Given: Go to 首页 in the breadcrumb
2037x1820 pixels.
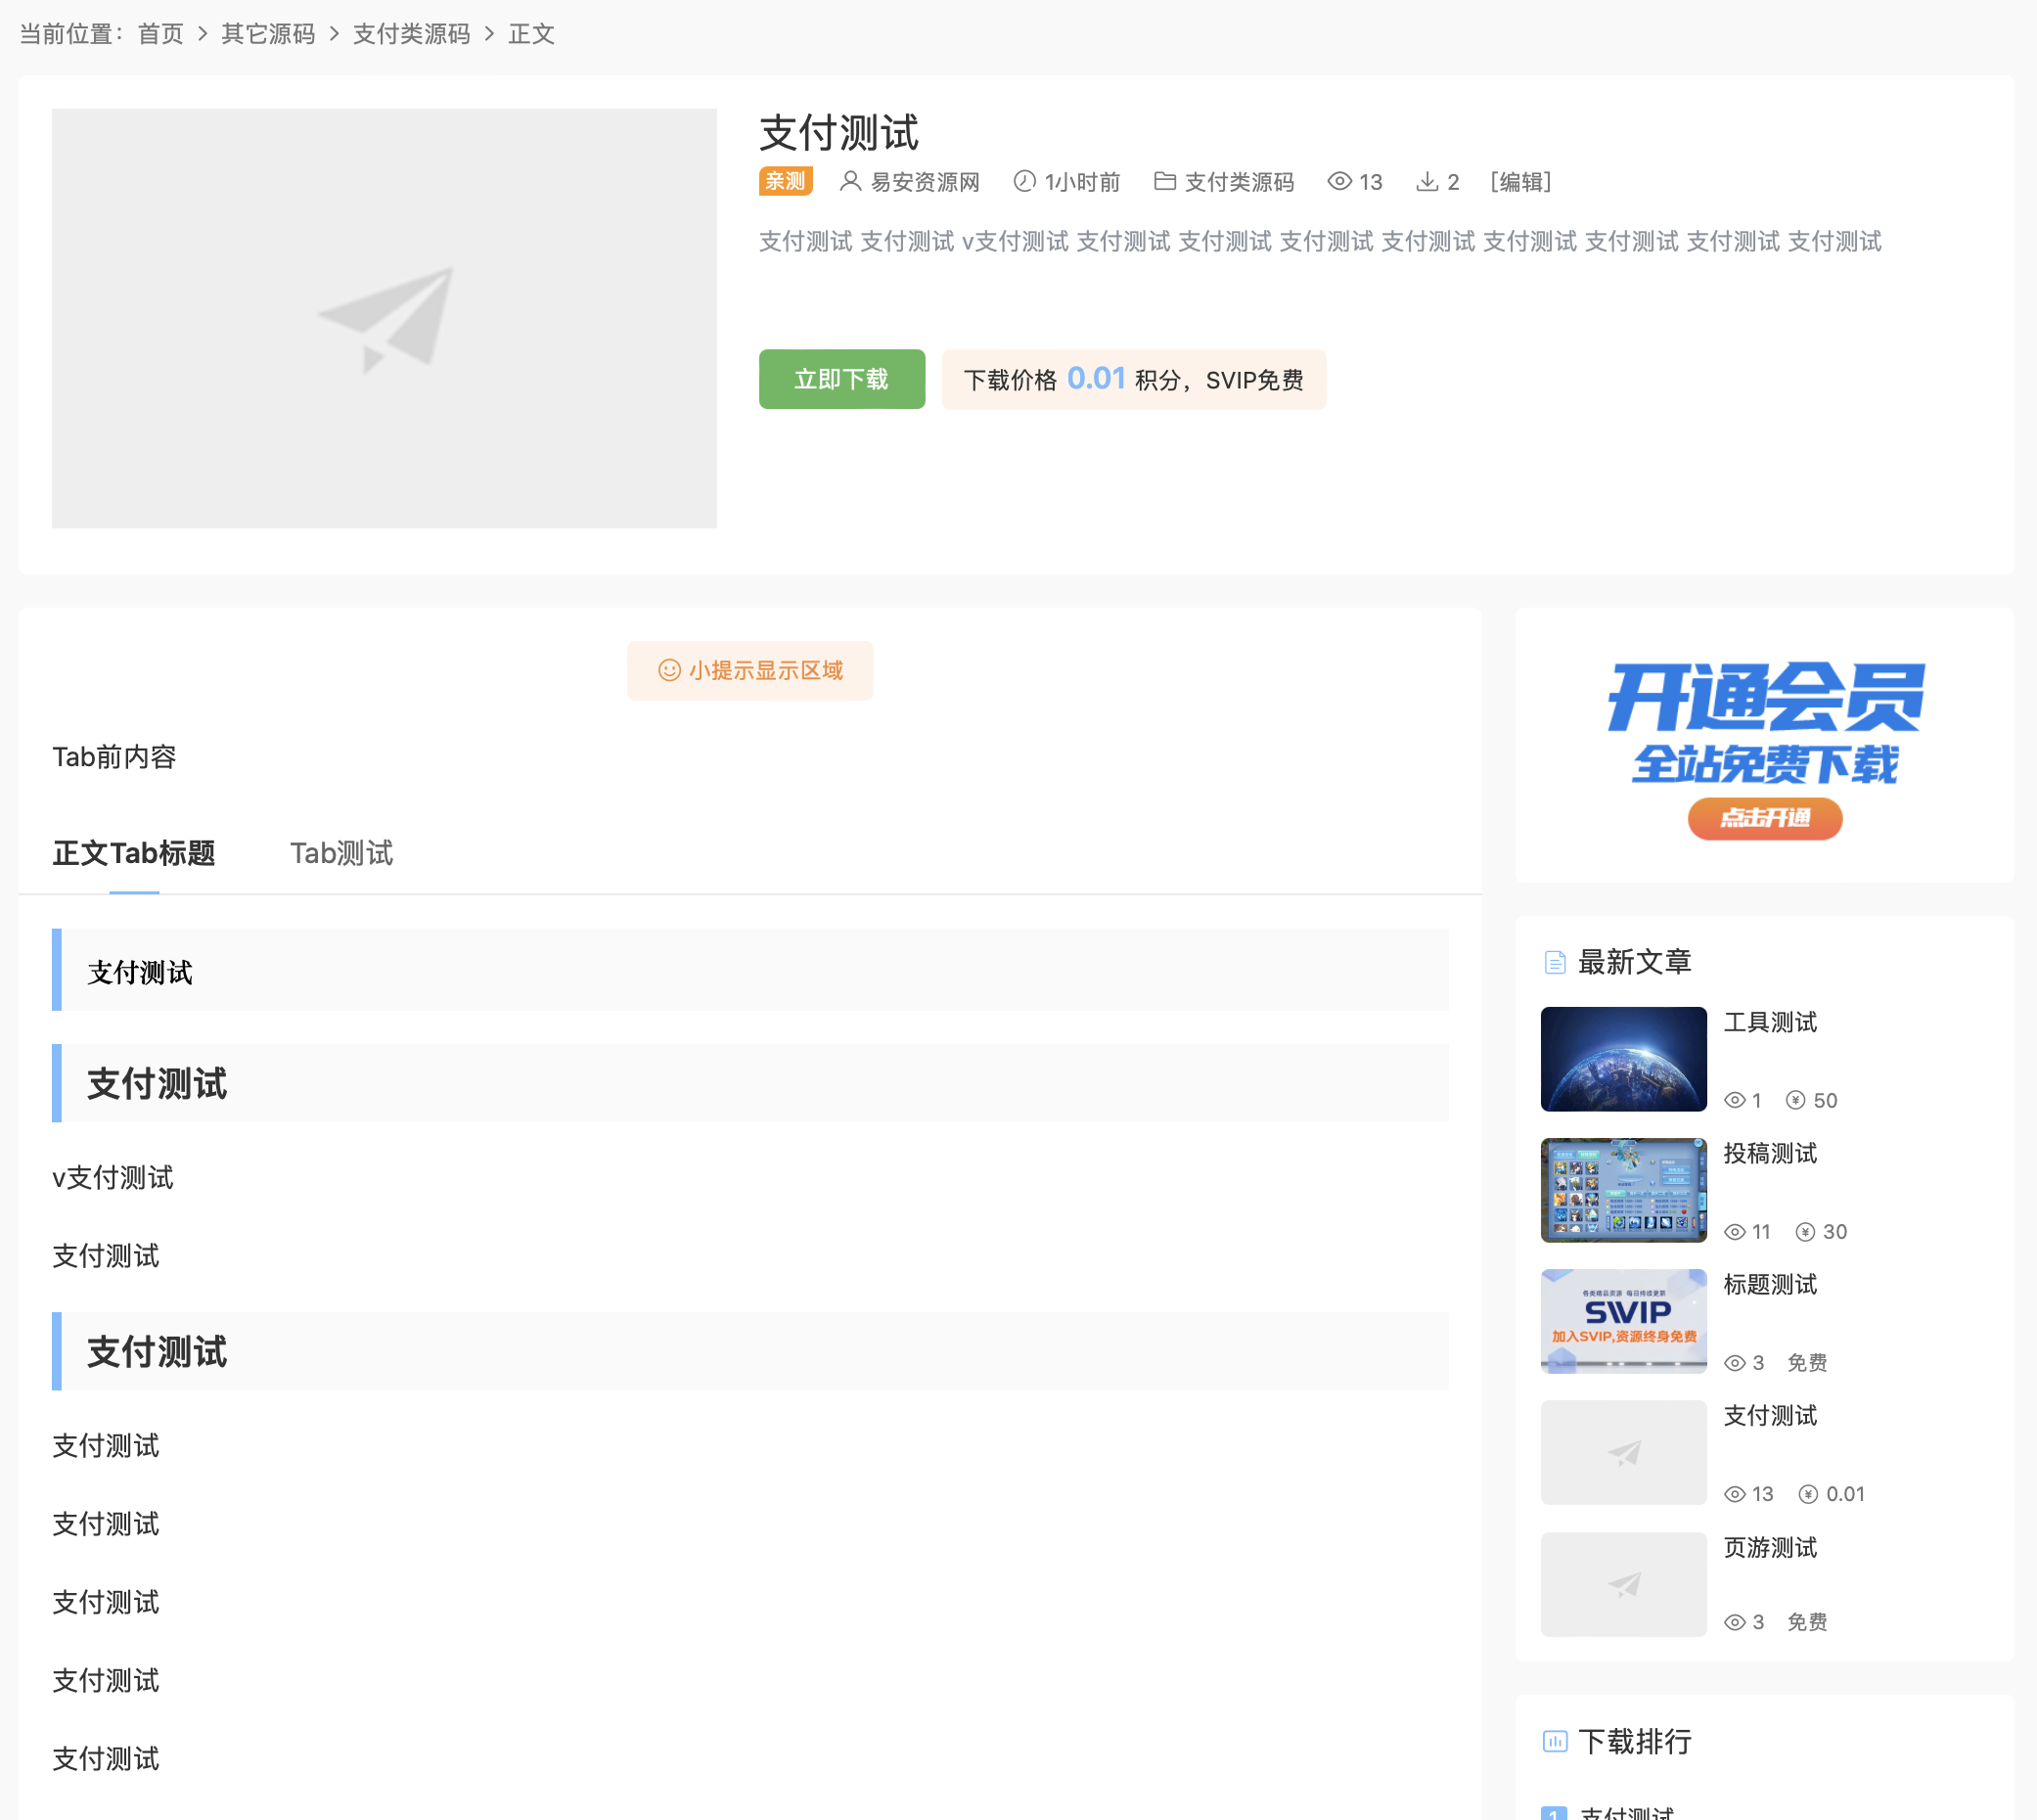Looking at the screenshot, I should pyautogui.click(x=160, y=34).
